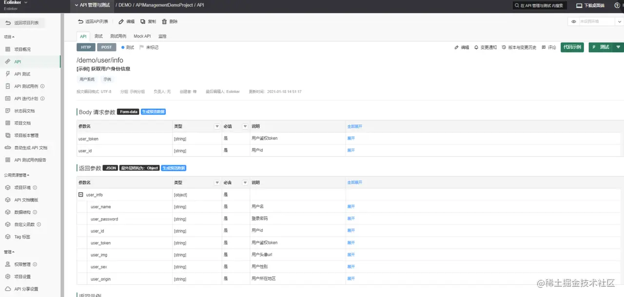Open 权限管理 person icon in sidebar
Screen dimensions: 624x297
click(7, 264)
